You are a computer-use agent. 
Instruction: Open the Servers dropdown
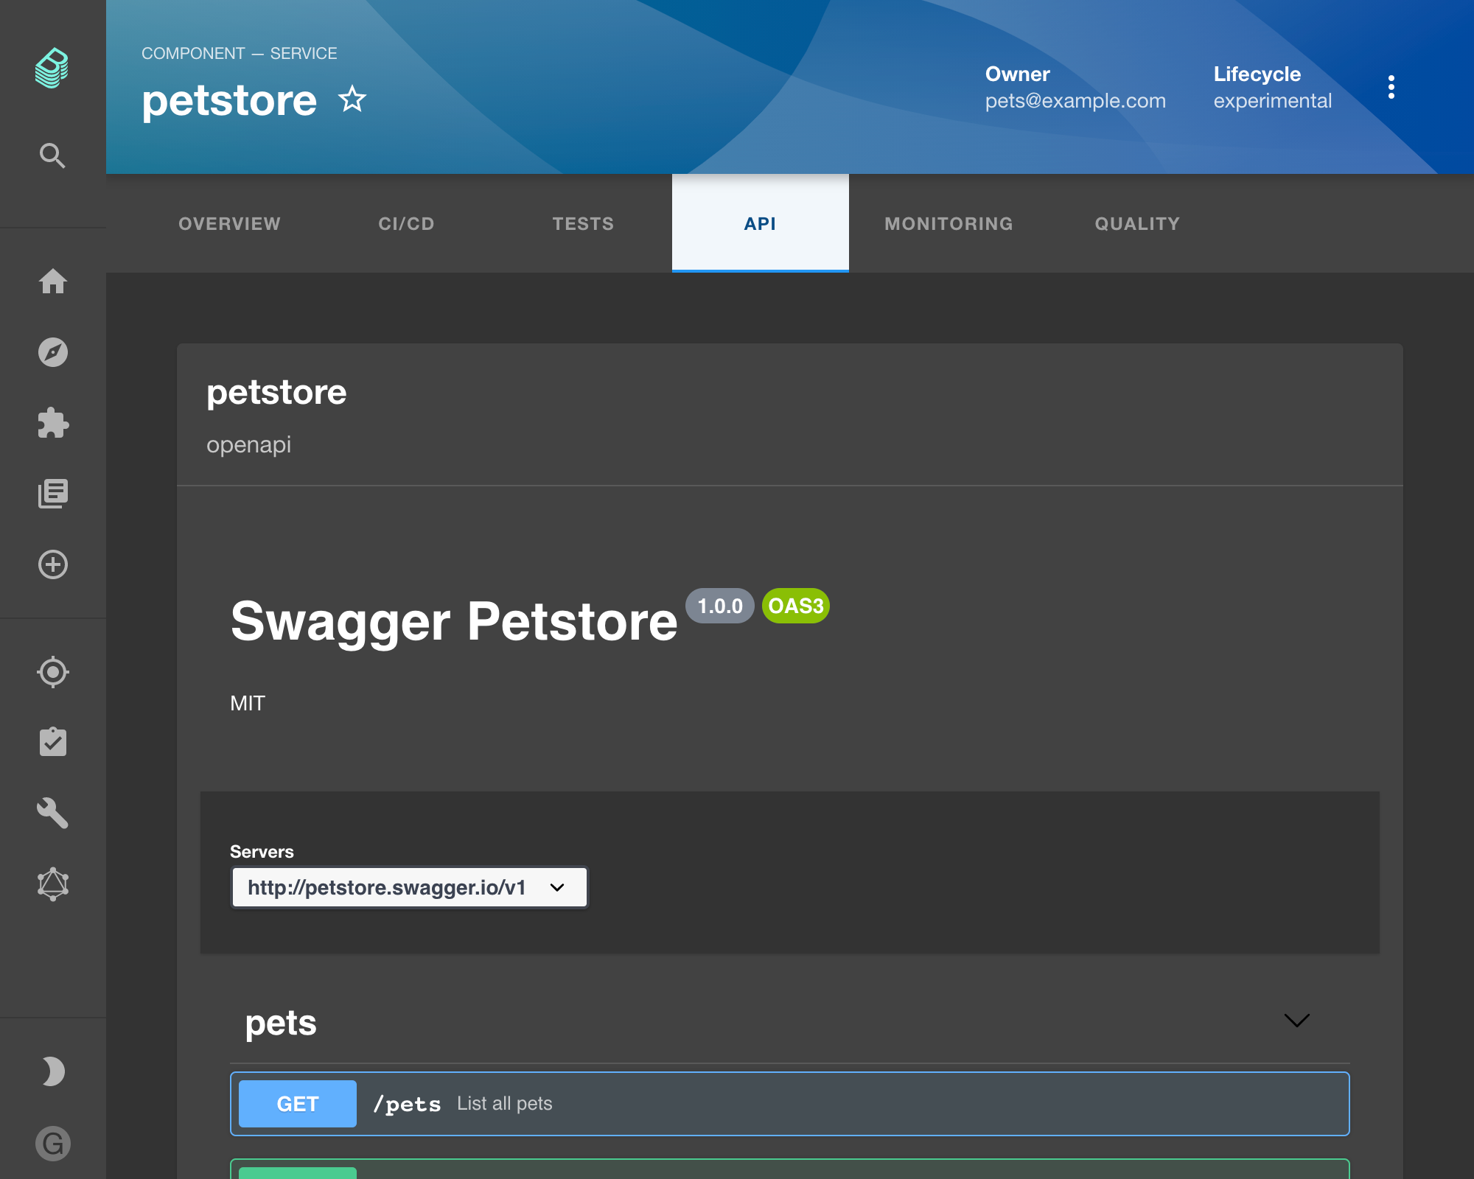point(410,887)
